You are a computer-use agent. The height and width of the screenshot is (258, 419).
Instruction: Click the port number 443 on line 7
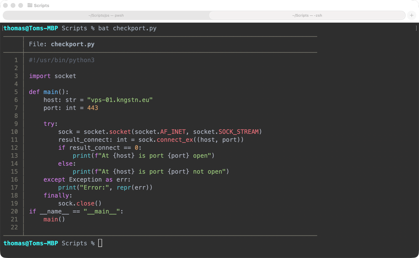[93, 108]
